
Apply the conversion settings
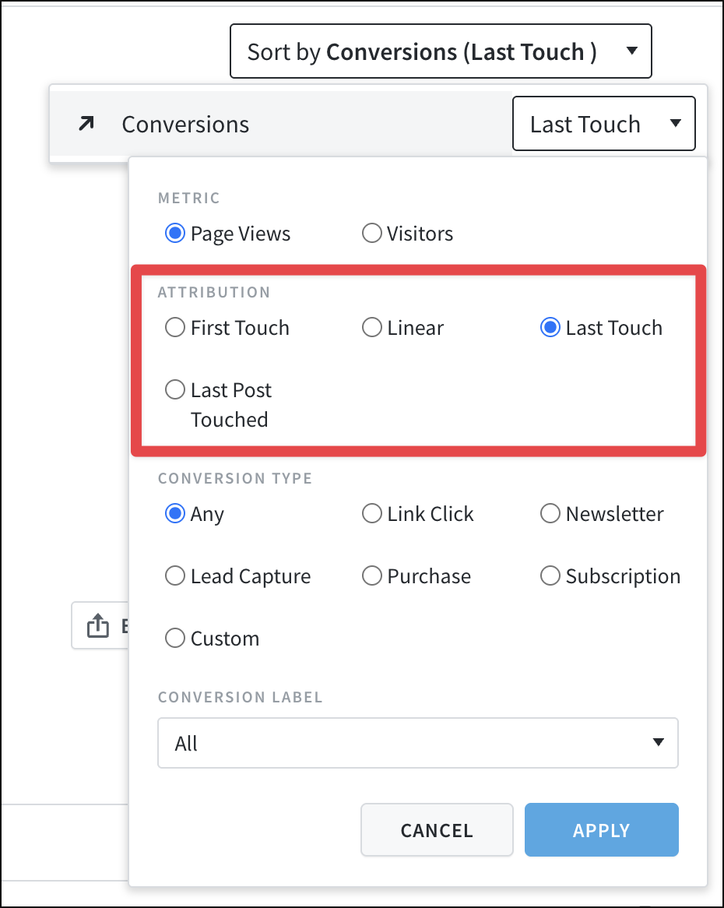601,830
